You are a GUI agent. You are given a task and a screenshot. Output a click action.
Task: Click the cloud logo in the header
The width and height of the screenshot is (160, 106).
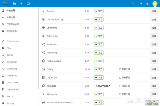[x=5, y=3]
